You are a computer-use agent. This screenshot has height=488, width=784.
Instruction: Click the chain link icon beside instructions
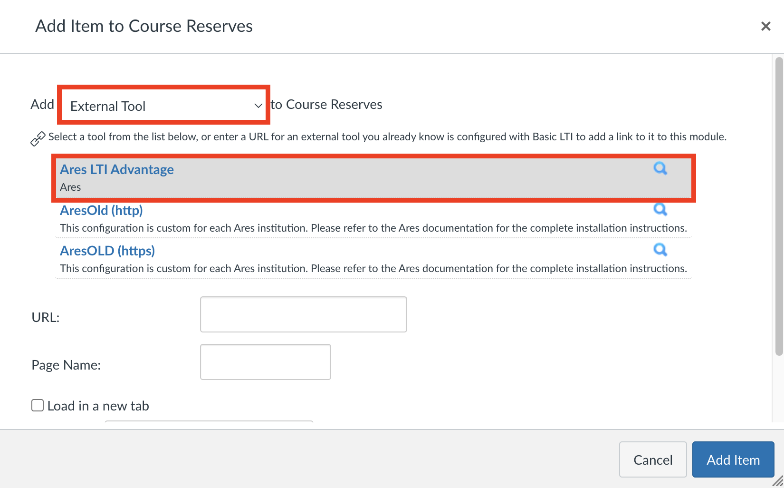coord(38,138)
